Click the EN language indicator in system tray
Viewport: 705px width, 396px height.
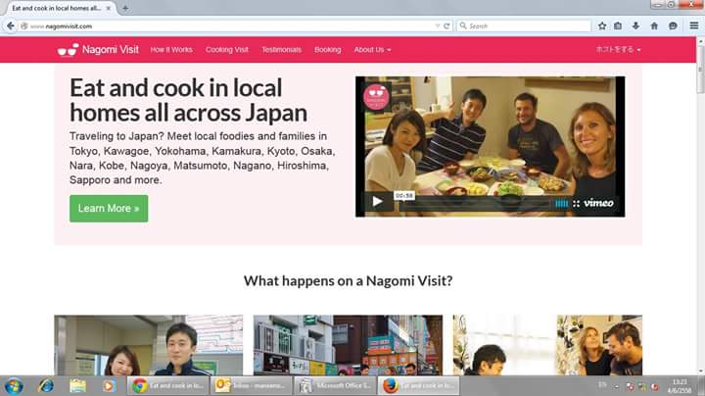coord(602,385)
